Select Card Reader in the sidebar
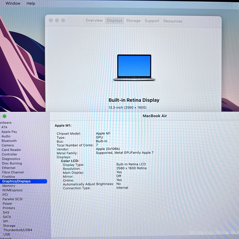Viewport: 239px width, 239px height. [x=12, y=150]
